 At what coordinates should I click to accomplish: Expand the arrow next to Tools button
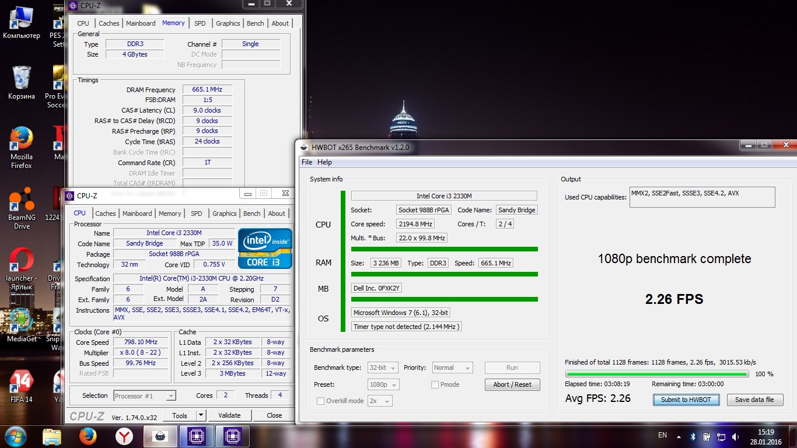pyautogui.click(x=201, y=415)
